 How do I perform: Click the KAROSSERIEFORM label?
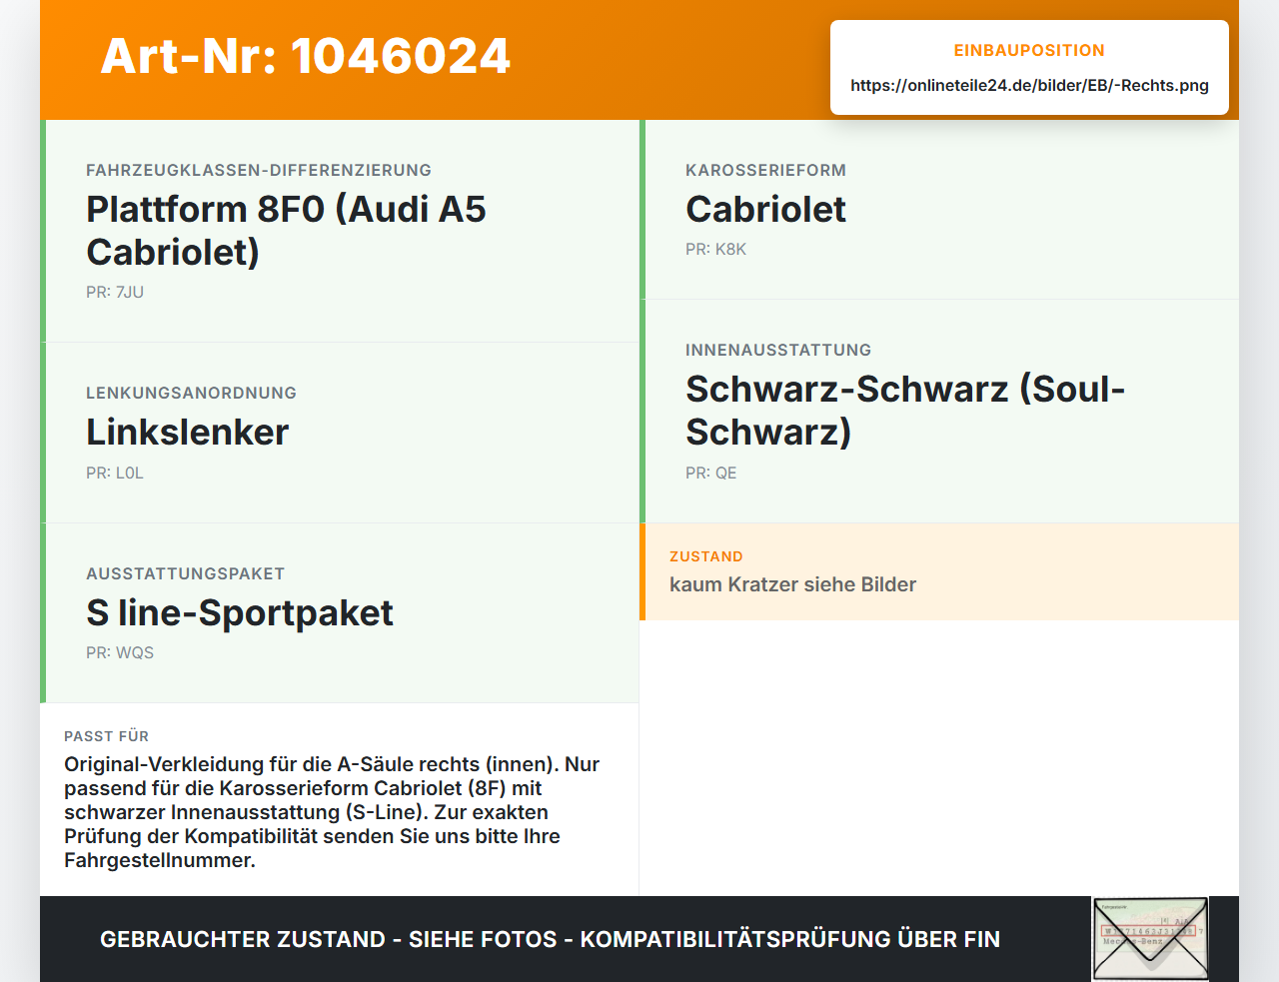[765, 171]
